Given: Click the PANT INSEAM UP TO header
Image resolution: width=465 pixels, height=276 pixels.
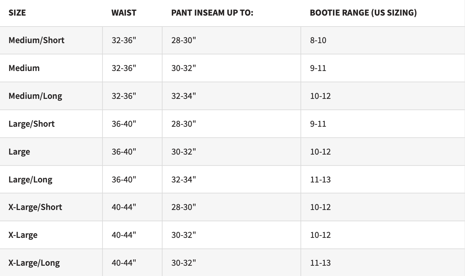Looking at the screenshot, I should (212, 13).
